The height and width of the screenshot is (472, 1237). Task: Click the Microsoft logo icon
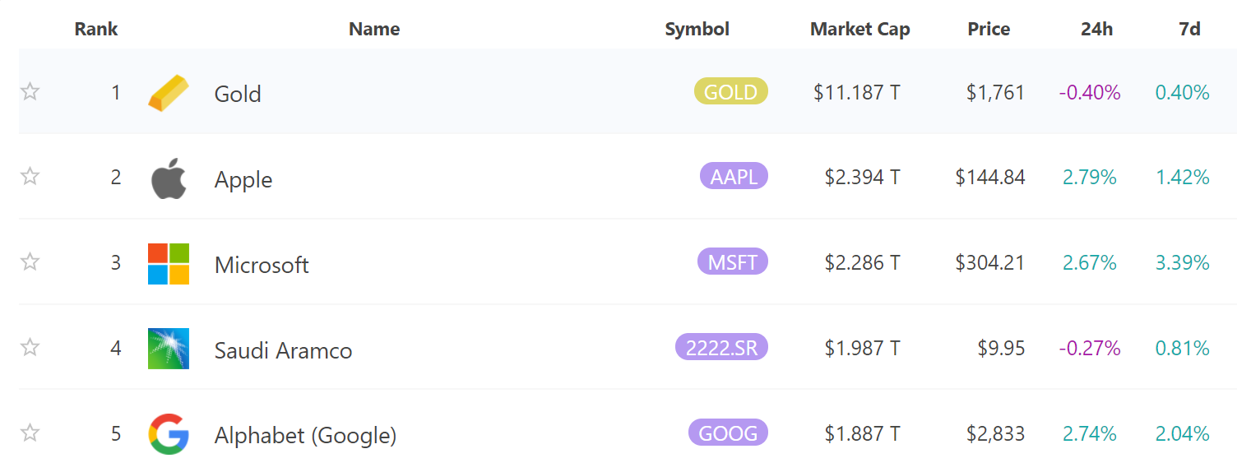pyautogui.click(x=169, y=264)
